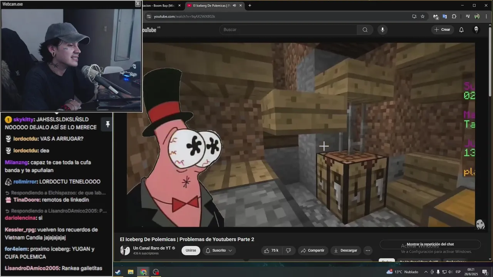Click the youtube.com address bar URL
Viewport: 493px width, 277px height.
[x=184, y=17]
